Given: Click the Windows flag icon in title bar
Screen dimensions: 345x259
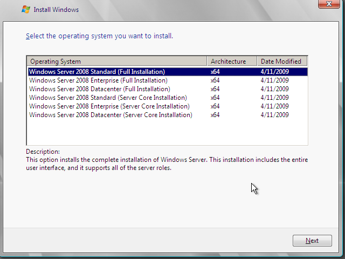Looking at the screenshot, I should [x=26, y=10].
